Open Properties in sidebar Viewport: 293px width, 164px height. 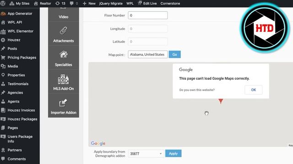point(20,75)
